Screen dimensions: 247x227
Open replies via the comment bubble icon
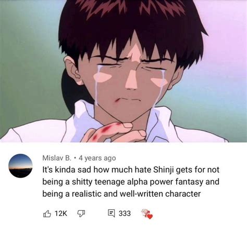click(x=112, y=213)
